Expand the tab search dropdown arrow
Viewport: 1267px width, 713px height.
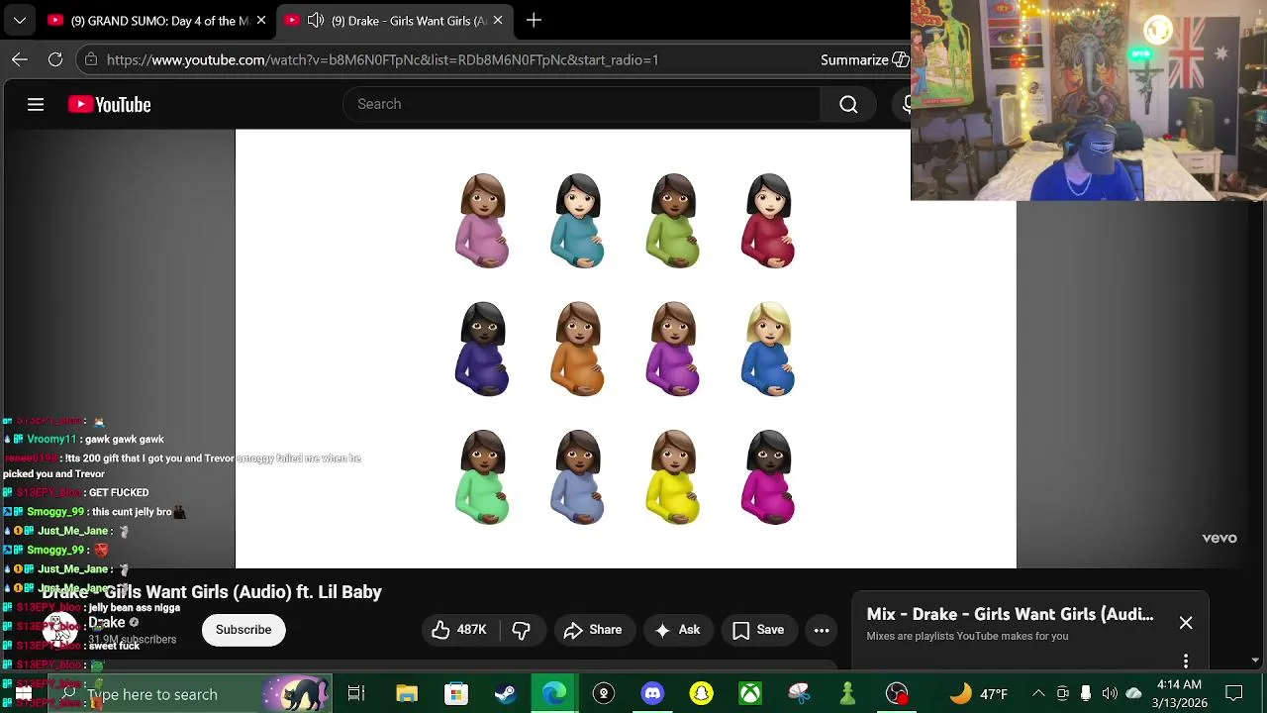tap(19, 20)
